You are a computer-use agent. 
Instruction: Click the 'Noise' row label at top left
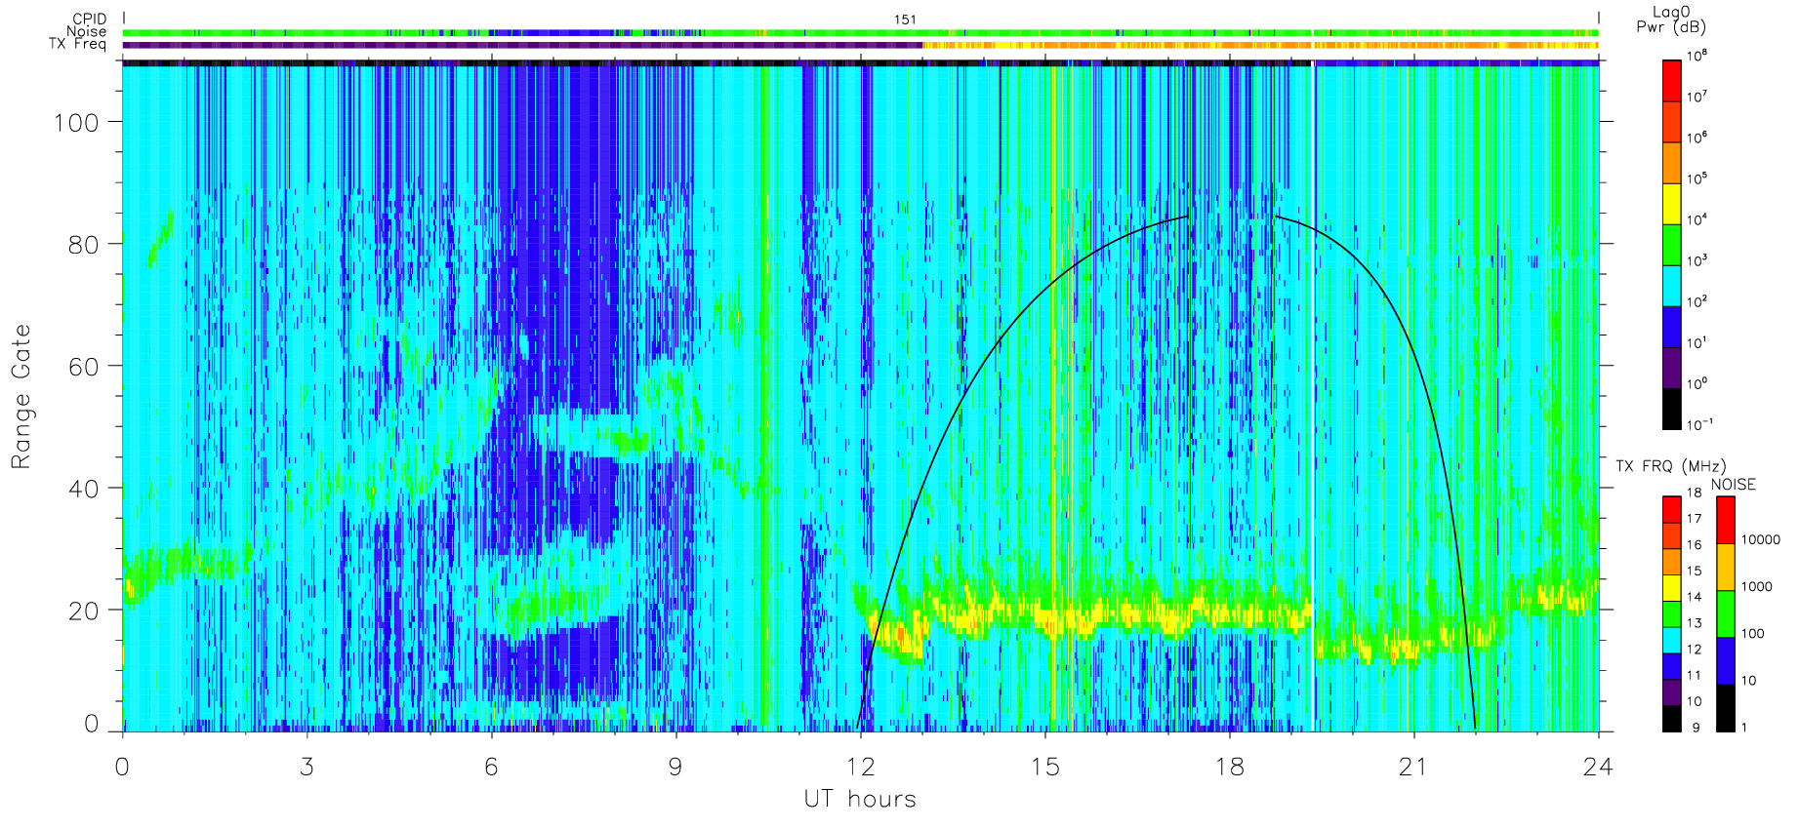click(87, 31)
